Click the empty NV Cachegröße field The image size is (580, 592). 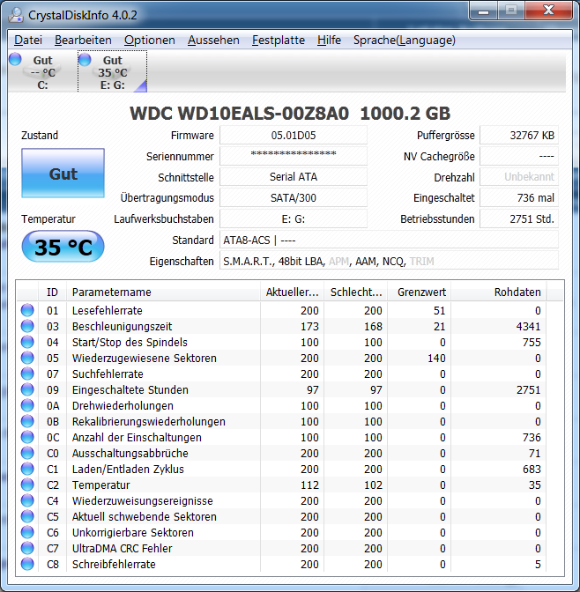[519, 156]
